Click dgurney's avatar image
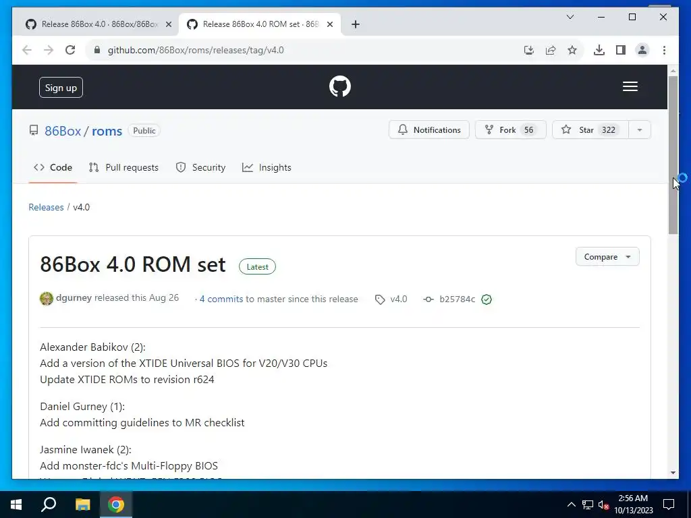 (47, 299)
